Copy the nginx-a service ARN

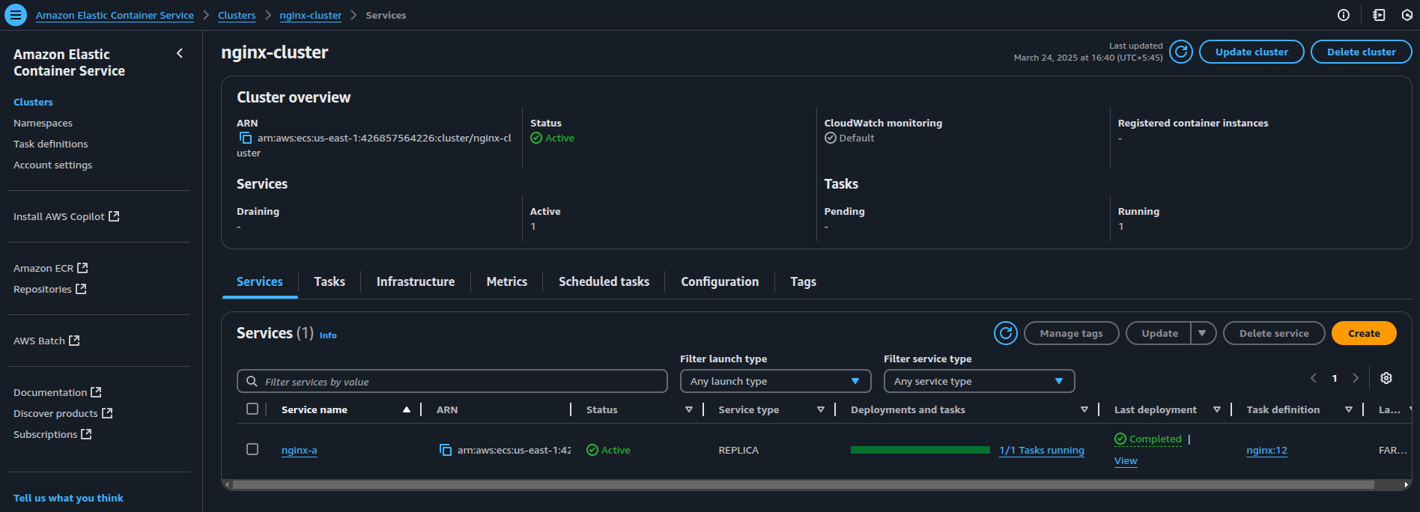coord(445,450)
